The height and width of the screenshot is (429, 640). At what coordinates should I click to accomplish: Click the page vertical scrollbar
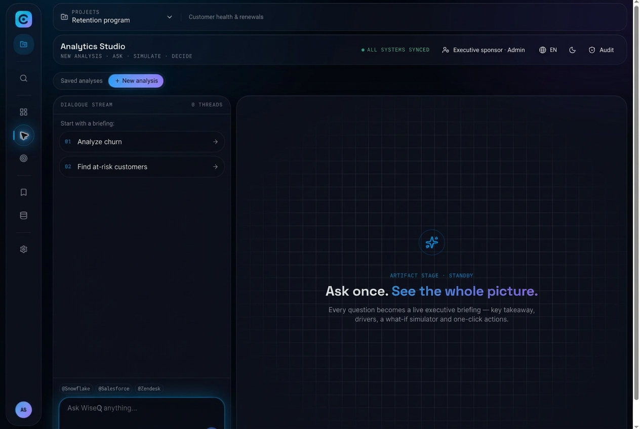[x=636, y=202]
